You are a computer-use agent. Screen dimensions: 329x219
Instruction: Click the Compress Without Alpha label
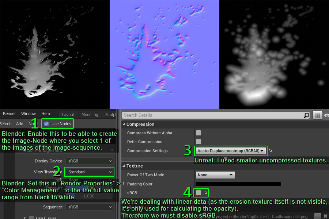click(150, 133)
